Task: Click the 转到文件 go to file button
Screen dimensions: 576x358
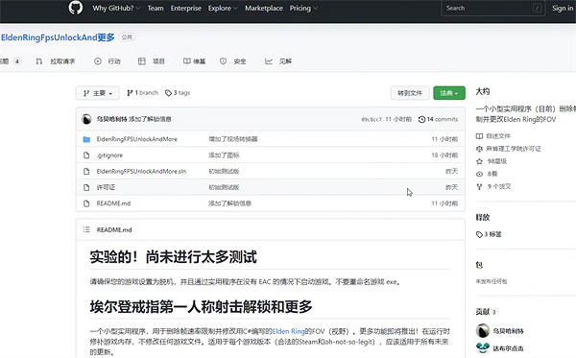Action: (x=410, y=93)
